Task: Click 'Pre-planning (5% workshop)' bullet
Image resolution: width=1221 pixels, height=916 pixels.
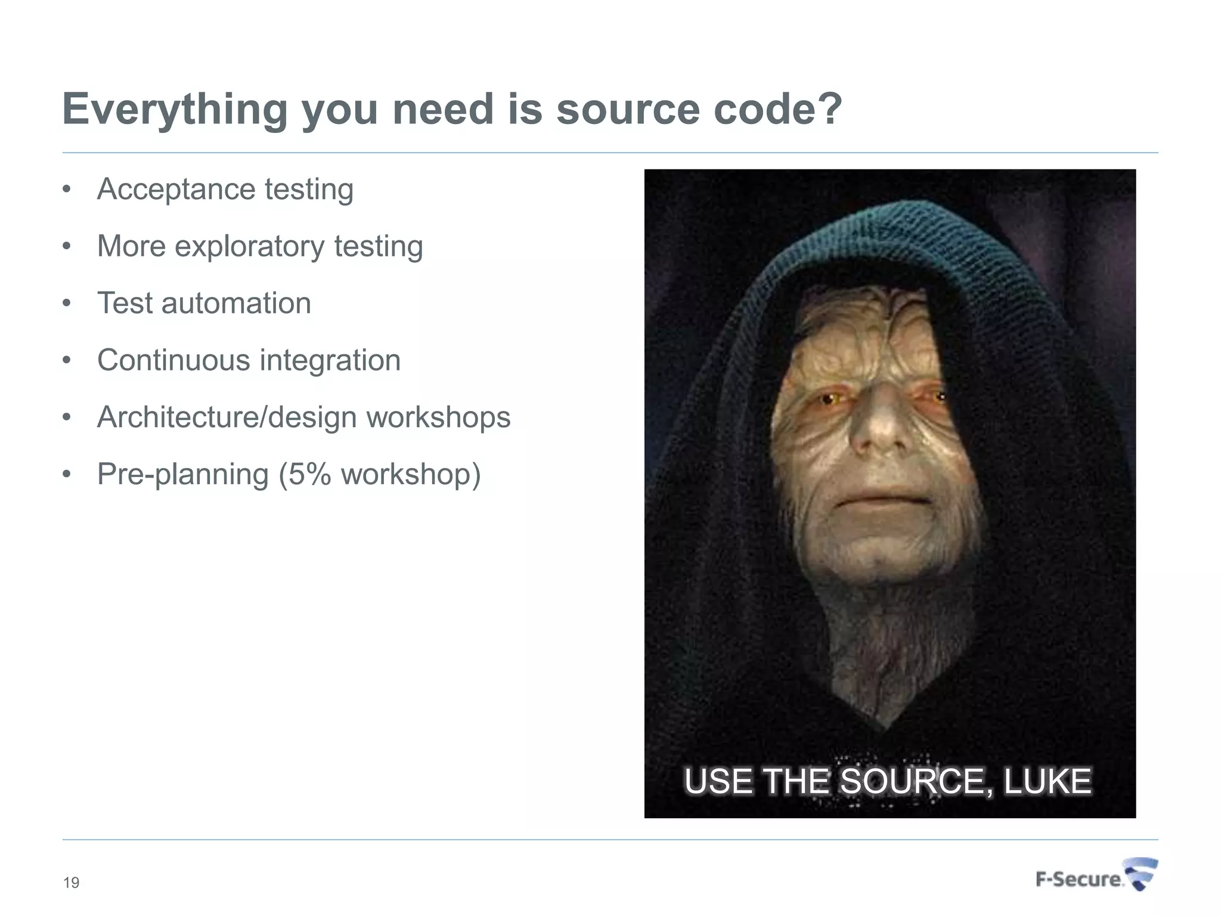Action: click(289, 475)
